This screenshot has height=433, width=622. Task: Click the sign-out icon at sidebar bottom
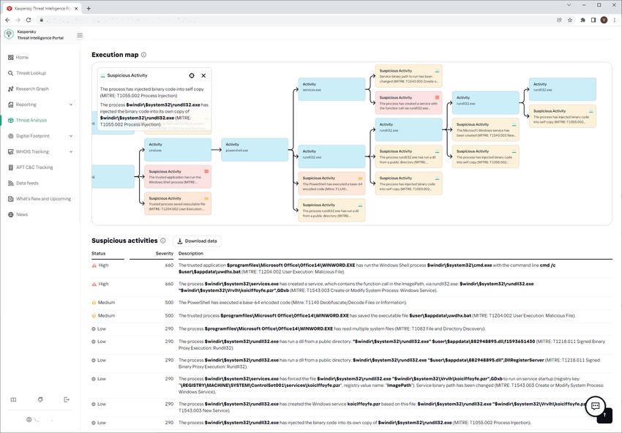(x=67, y=399)
